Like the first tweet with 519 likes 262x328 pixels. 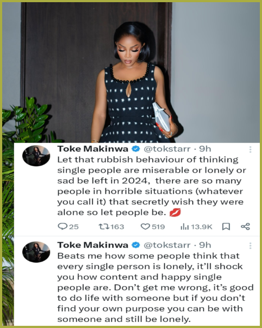coord(153,227)
